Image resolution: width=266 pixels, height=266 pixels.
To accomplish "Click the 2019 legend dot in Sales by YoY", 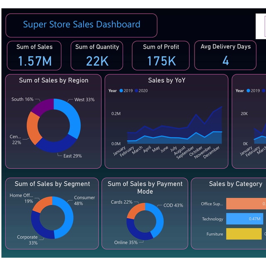I will (x=121, y=91).
